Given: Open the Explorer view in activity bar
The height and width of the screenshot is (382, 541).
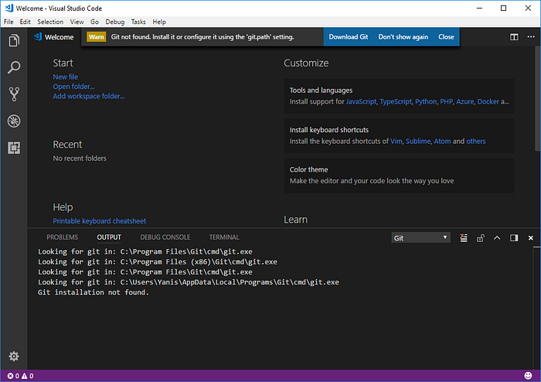Looking at the screenshot, I should point(14,41).
